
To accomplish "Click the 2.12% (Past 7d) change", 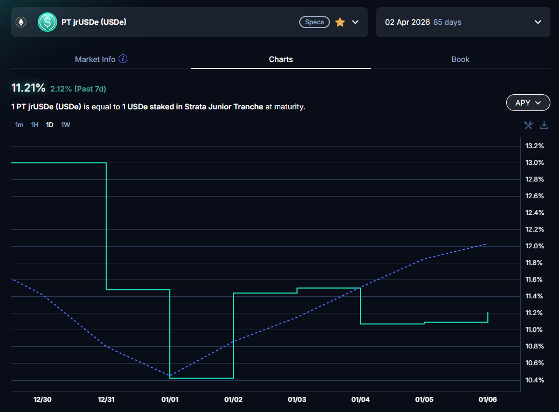I will tap(78, 89).
